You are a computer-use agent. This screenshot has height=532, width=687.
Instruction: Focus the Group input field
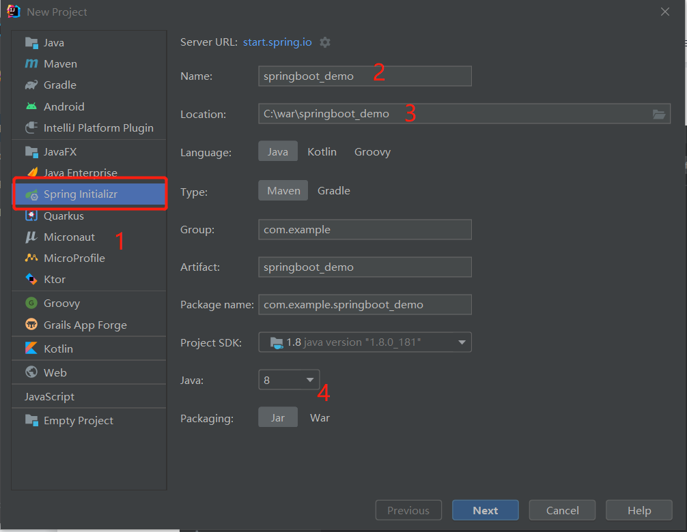(365, 229)
